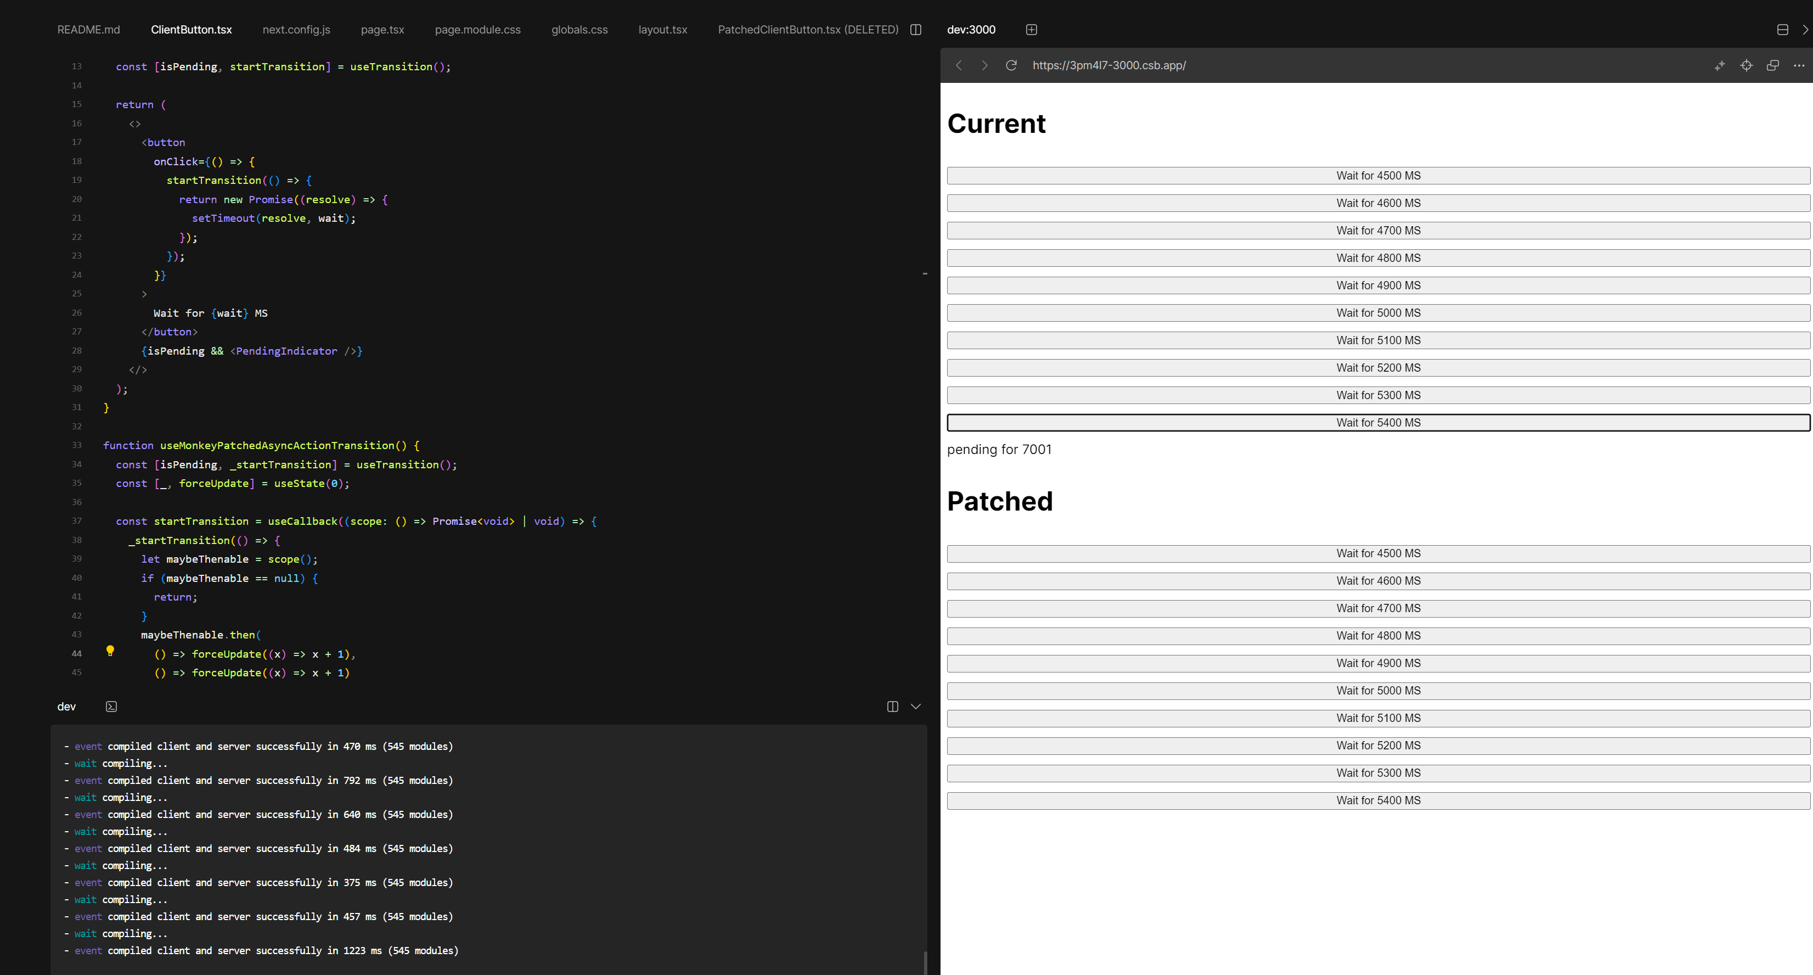Toggle the panel layout icon at top right
Image resolution: width=1813 pixels, height=975 pixels.
pos(1783,30)
